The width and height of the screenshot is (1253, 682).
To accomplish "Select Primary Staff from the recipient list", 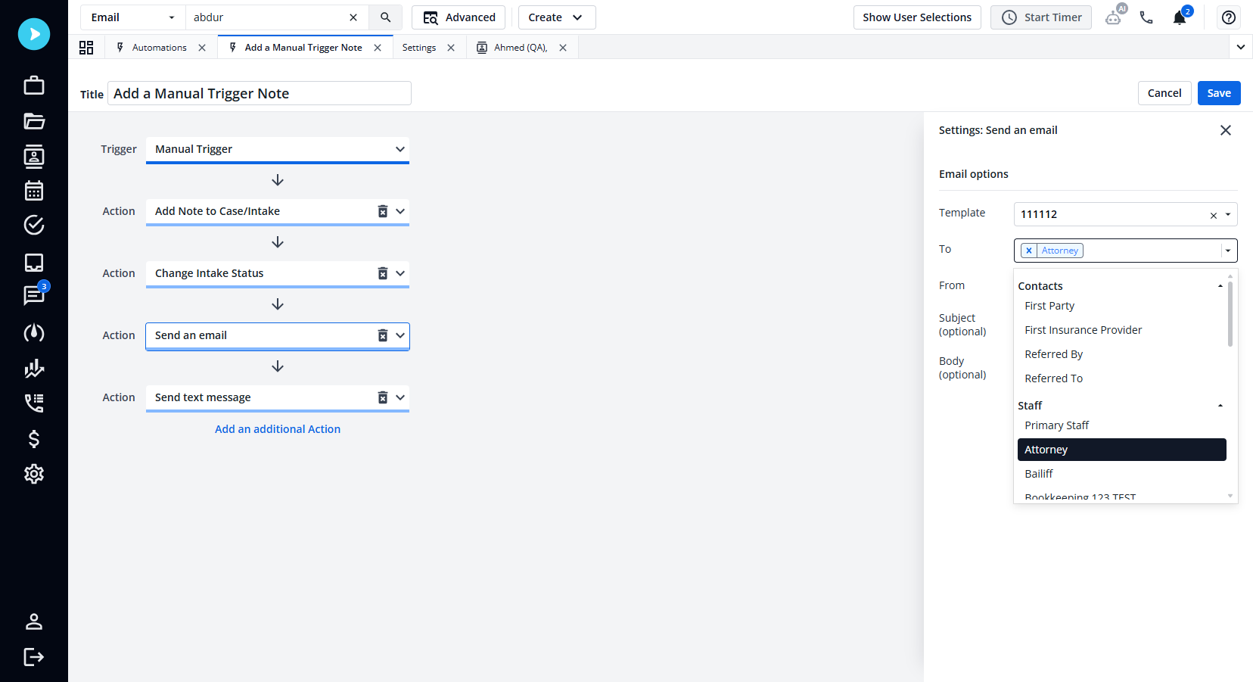I will tap(1056, 425).
